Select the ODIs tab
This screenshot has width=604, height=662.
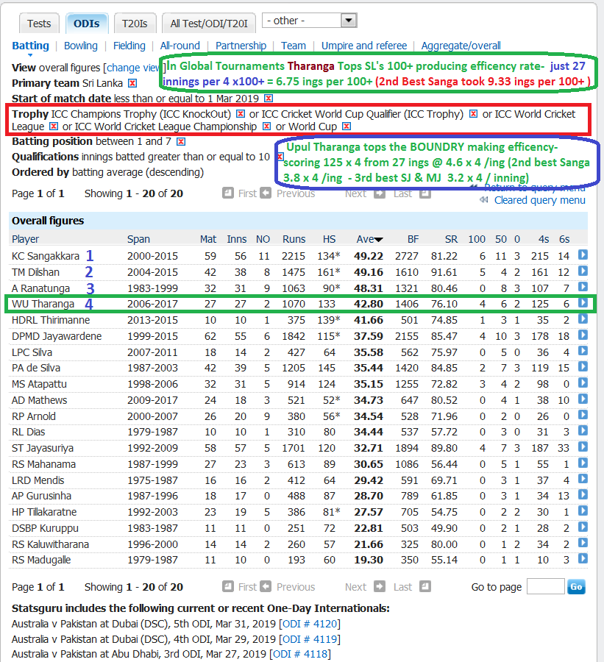(x=87, y=24)
